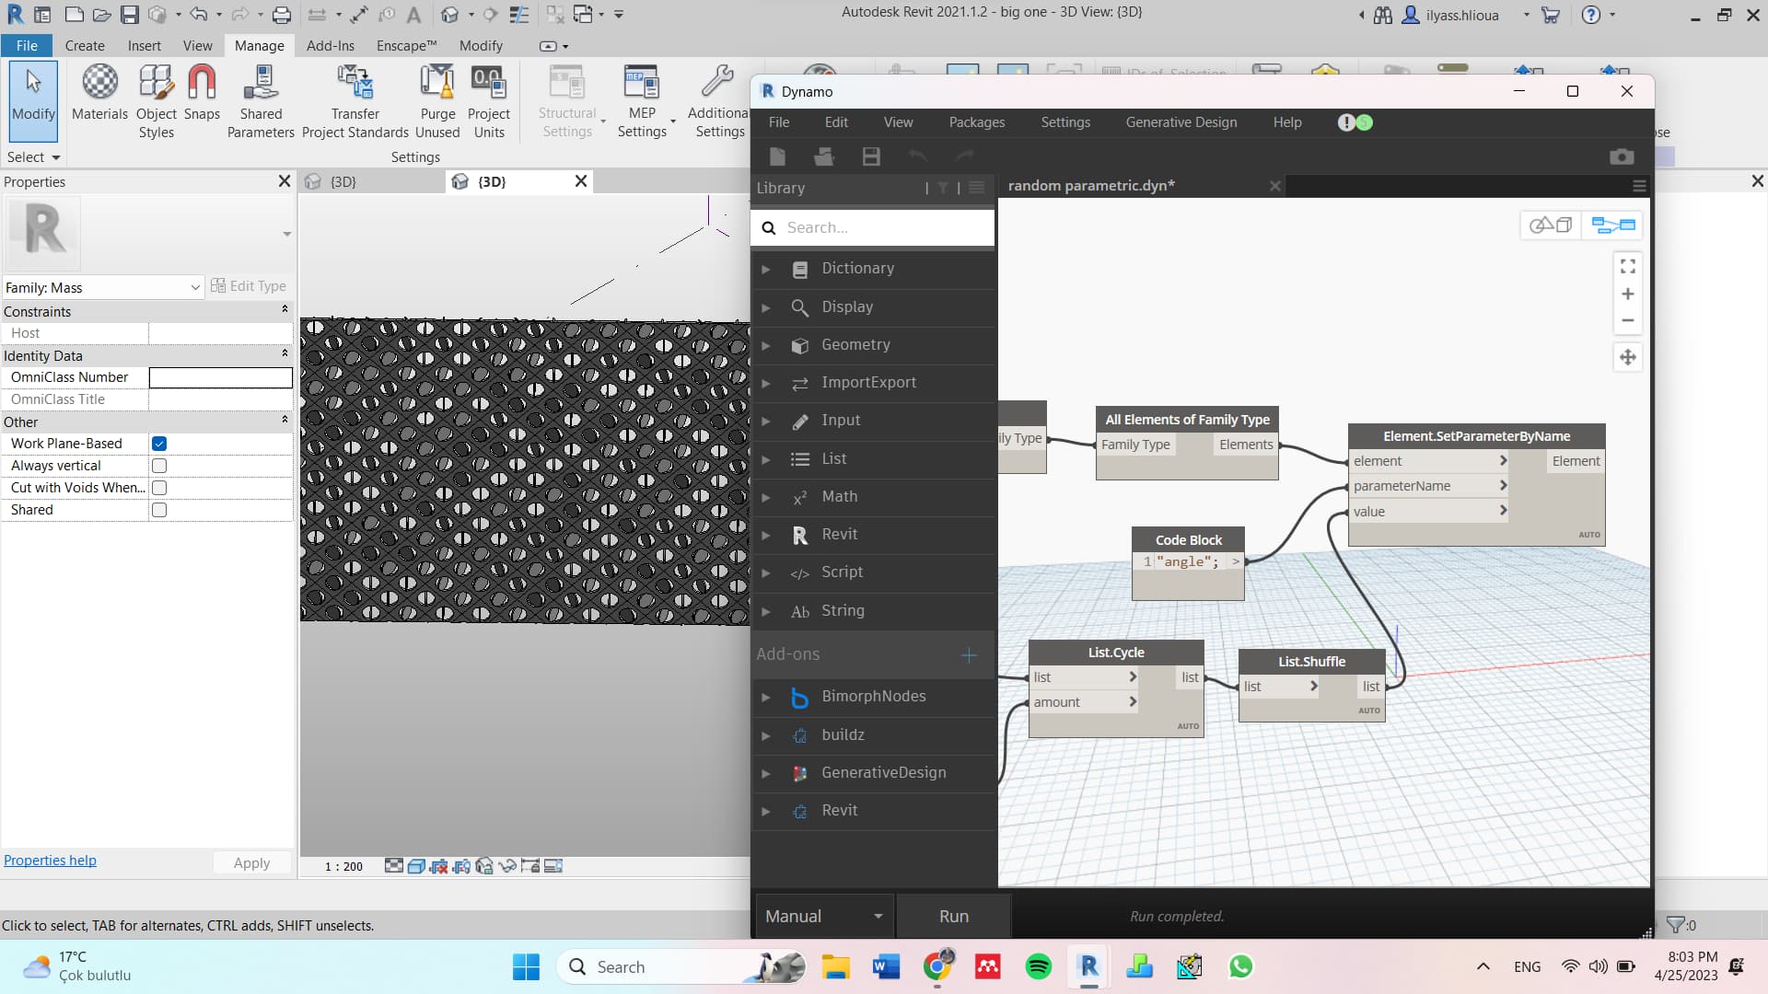This screenshot has width=1768, height=994.
Task: Click Chrome icon in taskbar
Action: click(x=936, y=966)
